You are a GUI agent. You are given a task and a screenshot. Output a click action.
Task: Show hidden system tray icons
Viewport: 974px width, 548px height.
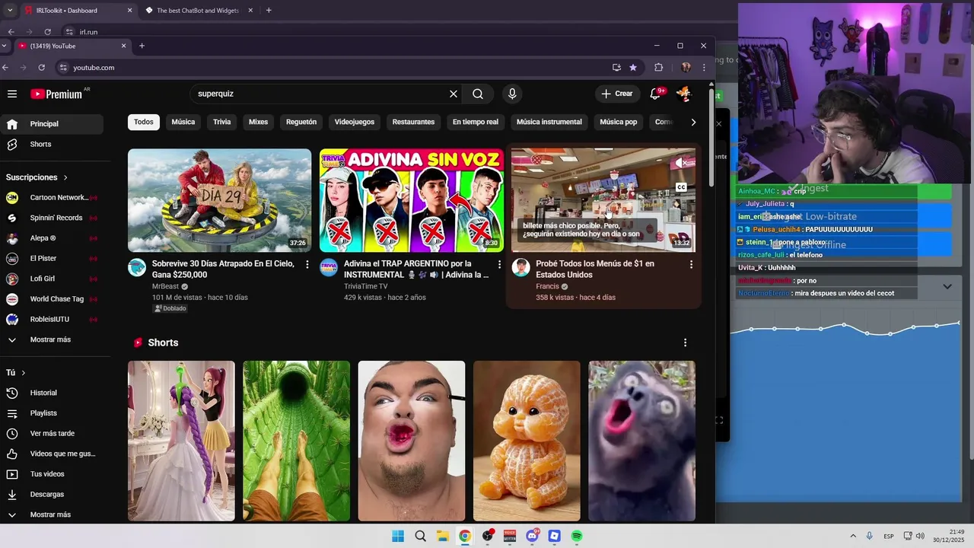pyautogui.click(x=853, y=537)
